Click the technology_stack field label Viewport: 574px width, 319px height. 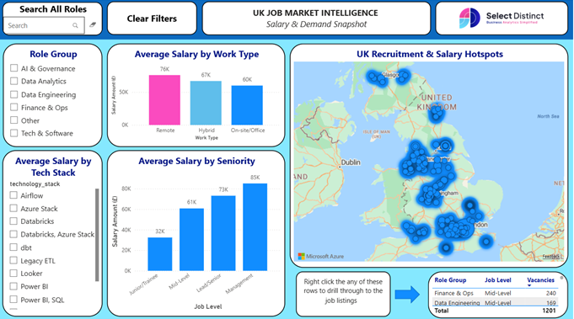click(x=35, y=183)
